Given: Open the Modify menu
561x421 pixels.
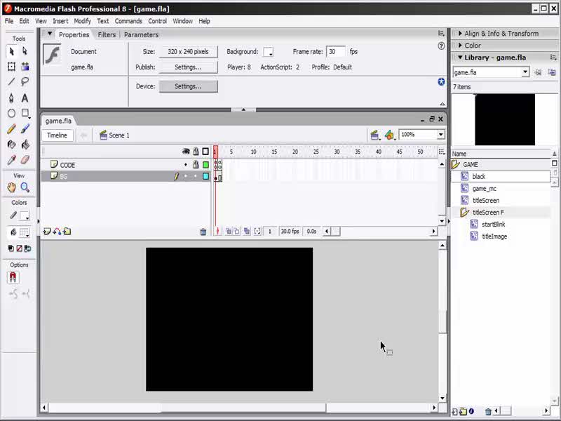Looking at the screenshot, I should 82,21.
